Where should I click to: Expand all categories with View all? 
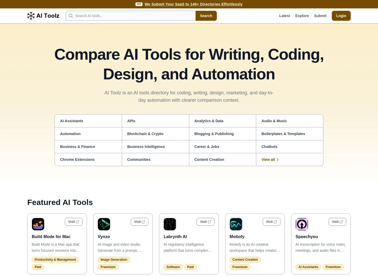[x=270, y=160]
